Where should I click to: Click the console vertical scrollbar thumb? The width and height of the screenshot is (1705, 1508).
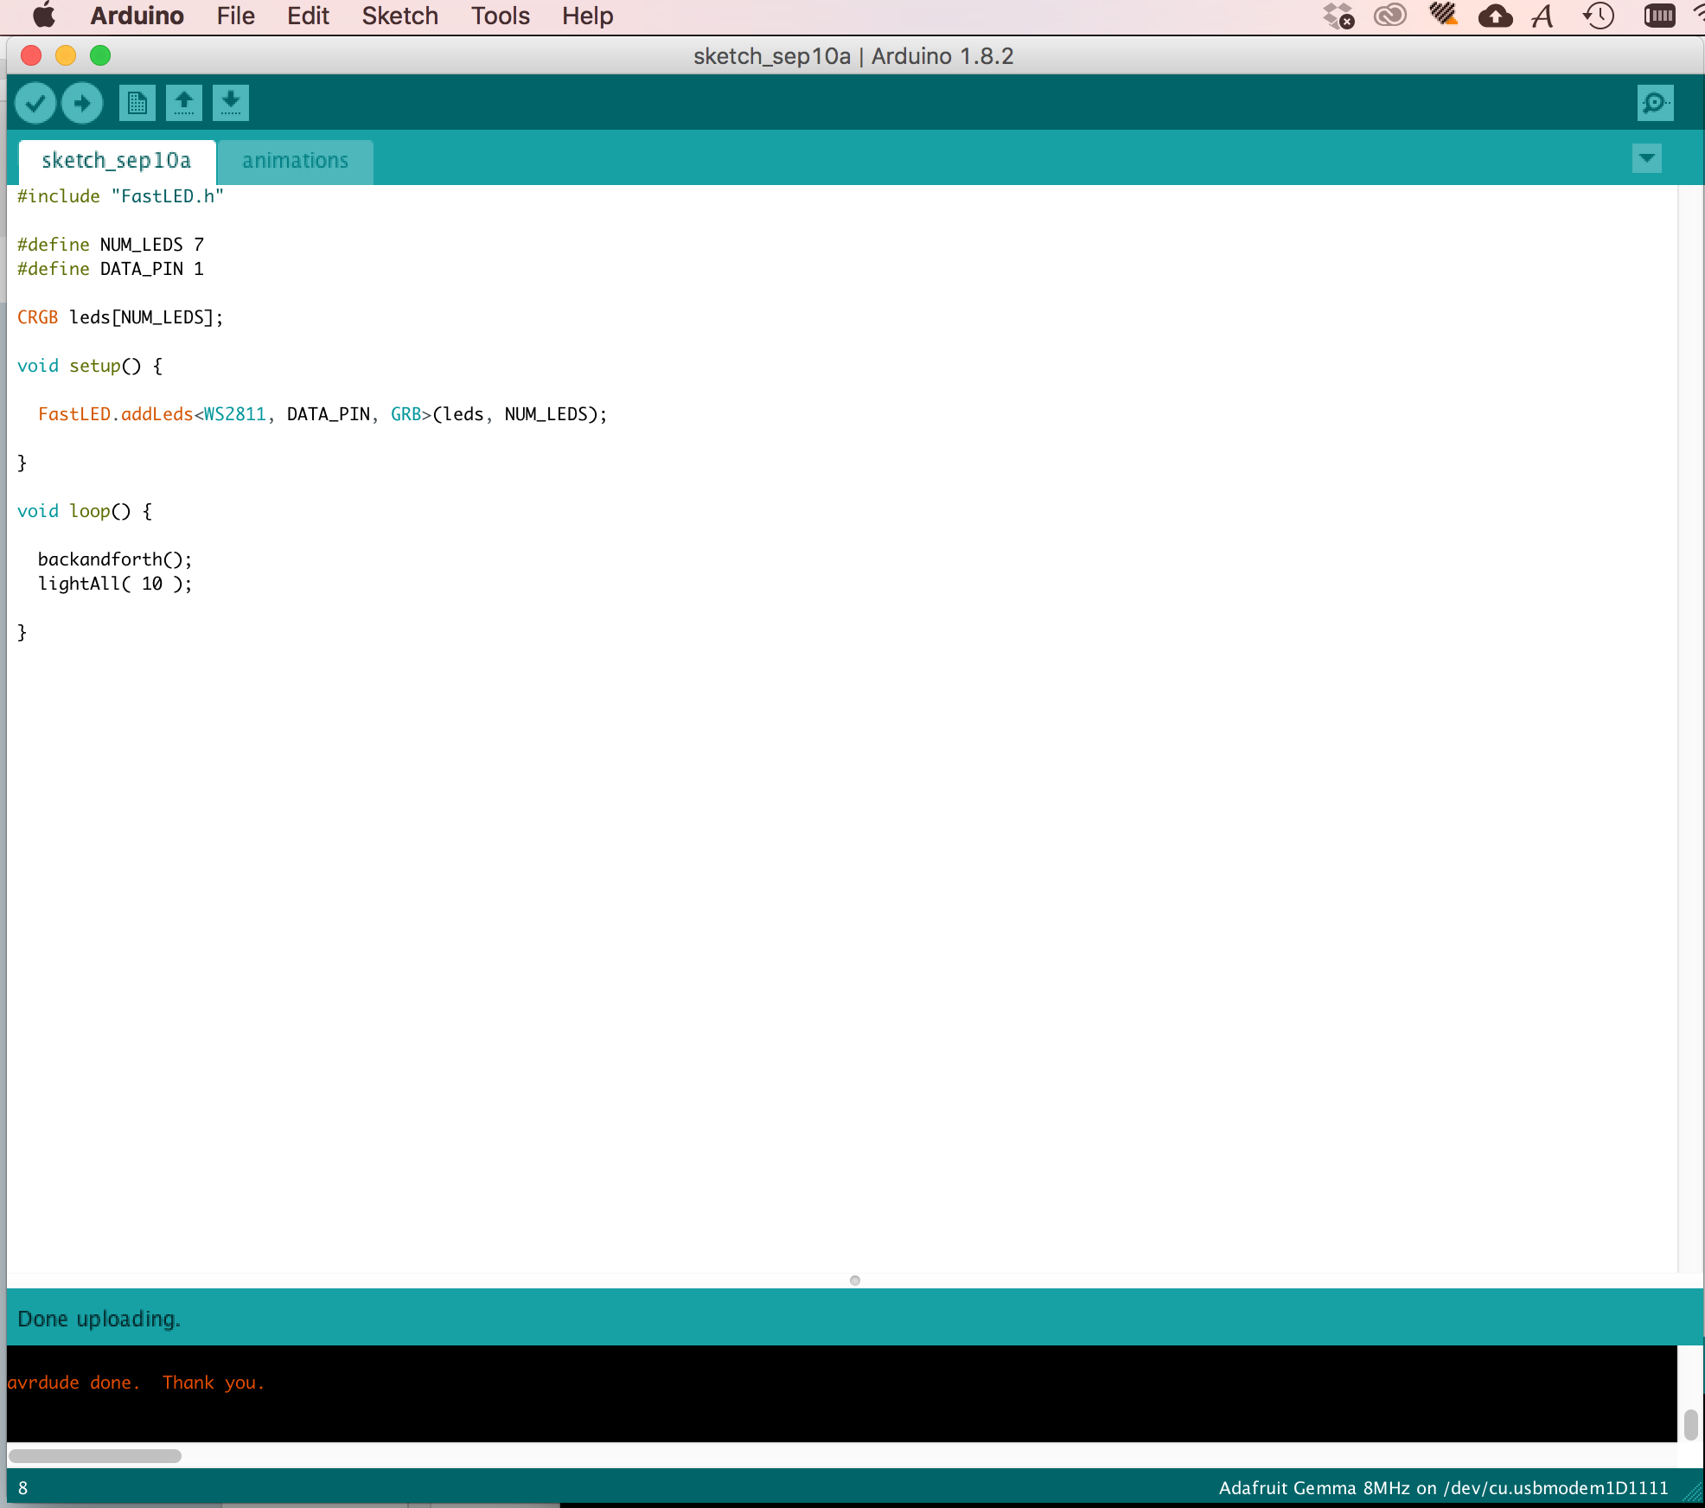[1691, 1424]
